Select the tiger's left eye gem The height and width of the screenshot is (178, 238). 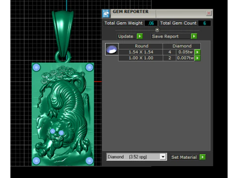pos(53,131)
